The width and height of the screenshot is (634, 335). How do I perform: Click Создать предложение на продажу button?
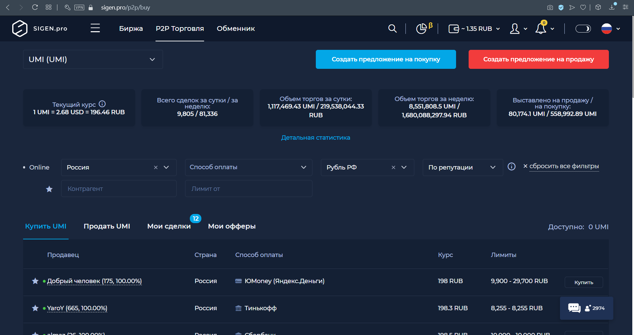tap(539, 59)
